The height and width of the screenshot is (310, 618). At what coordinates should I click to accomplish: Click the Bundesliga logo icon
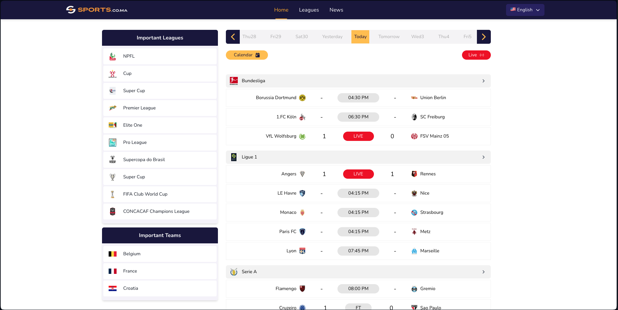click(x=234, y=81)
